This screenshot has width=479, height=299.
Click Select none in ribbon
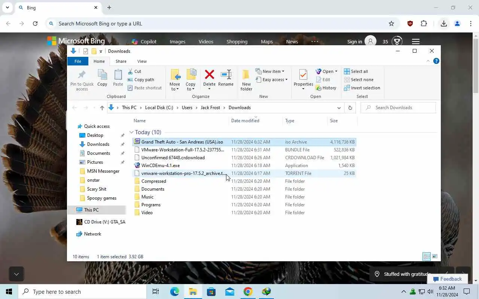coord(359,80)
